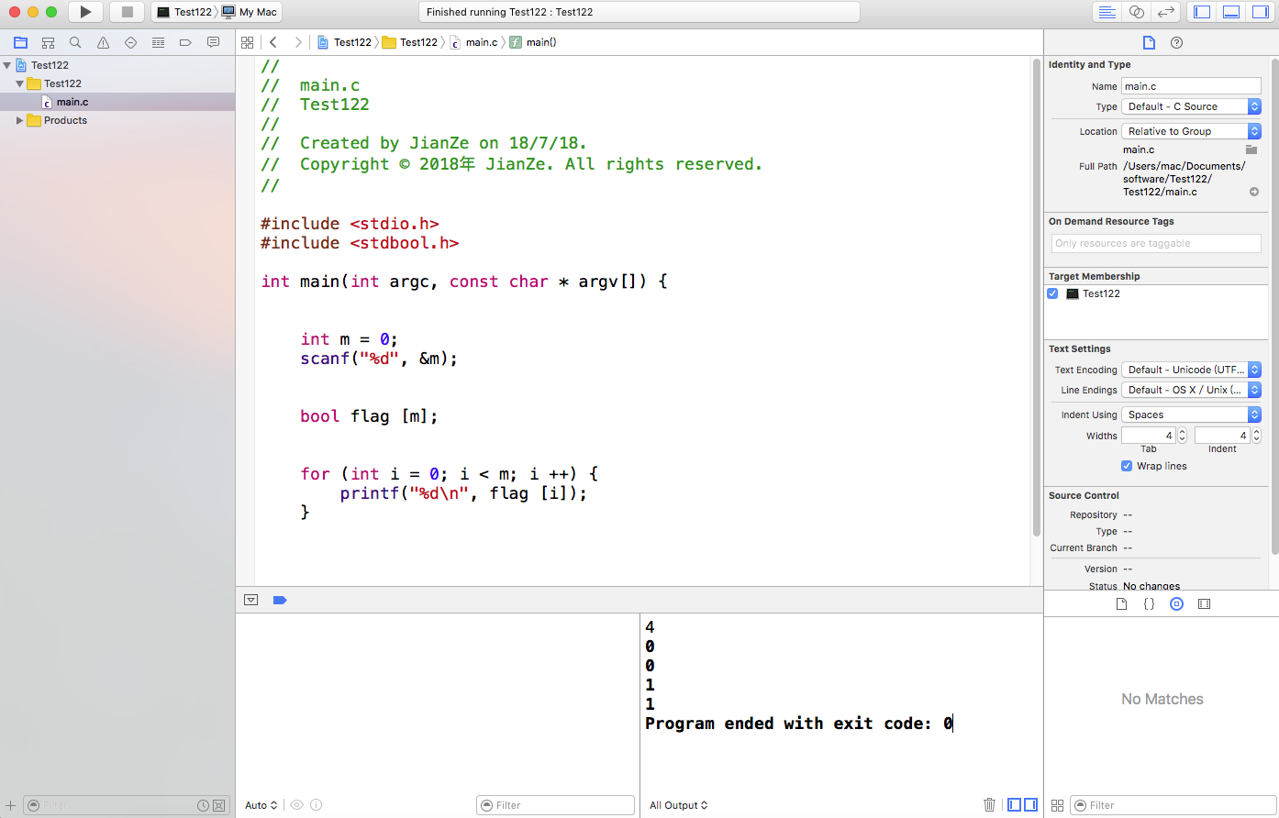Open the Find navigator search icon
This screenshot has height=818, width=1279.
[x=75, y=42]
